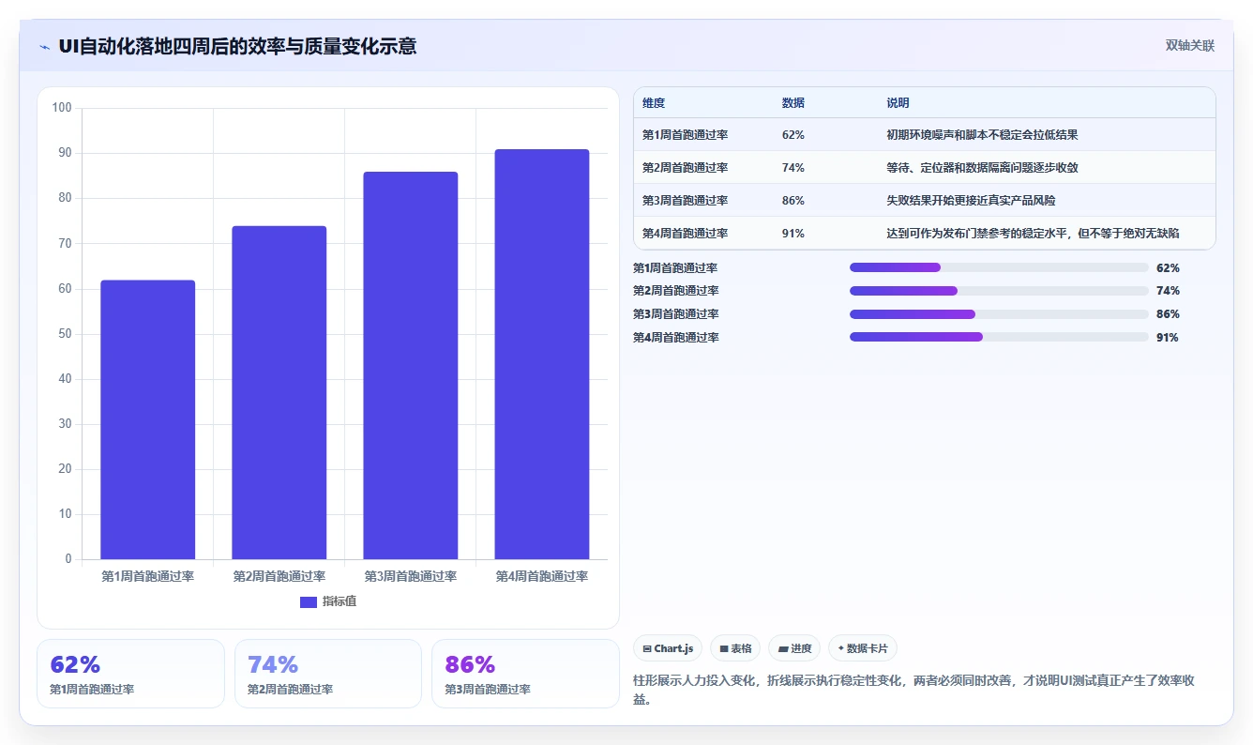Click the 第4周首跑通过率 progress bar
This screenshot has height=745, width=1253.
[999, 337]
